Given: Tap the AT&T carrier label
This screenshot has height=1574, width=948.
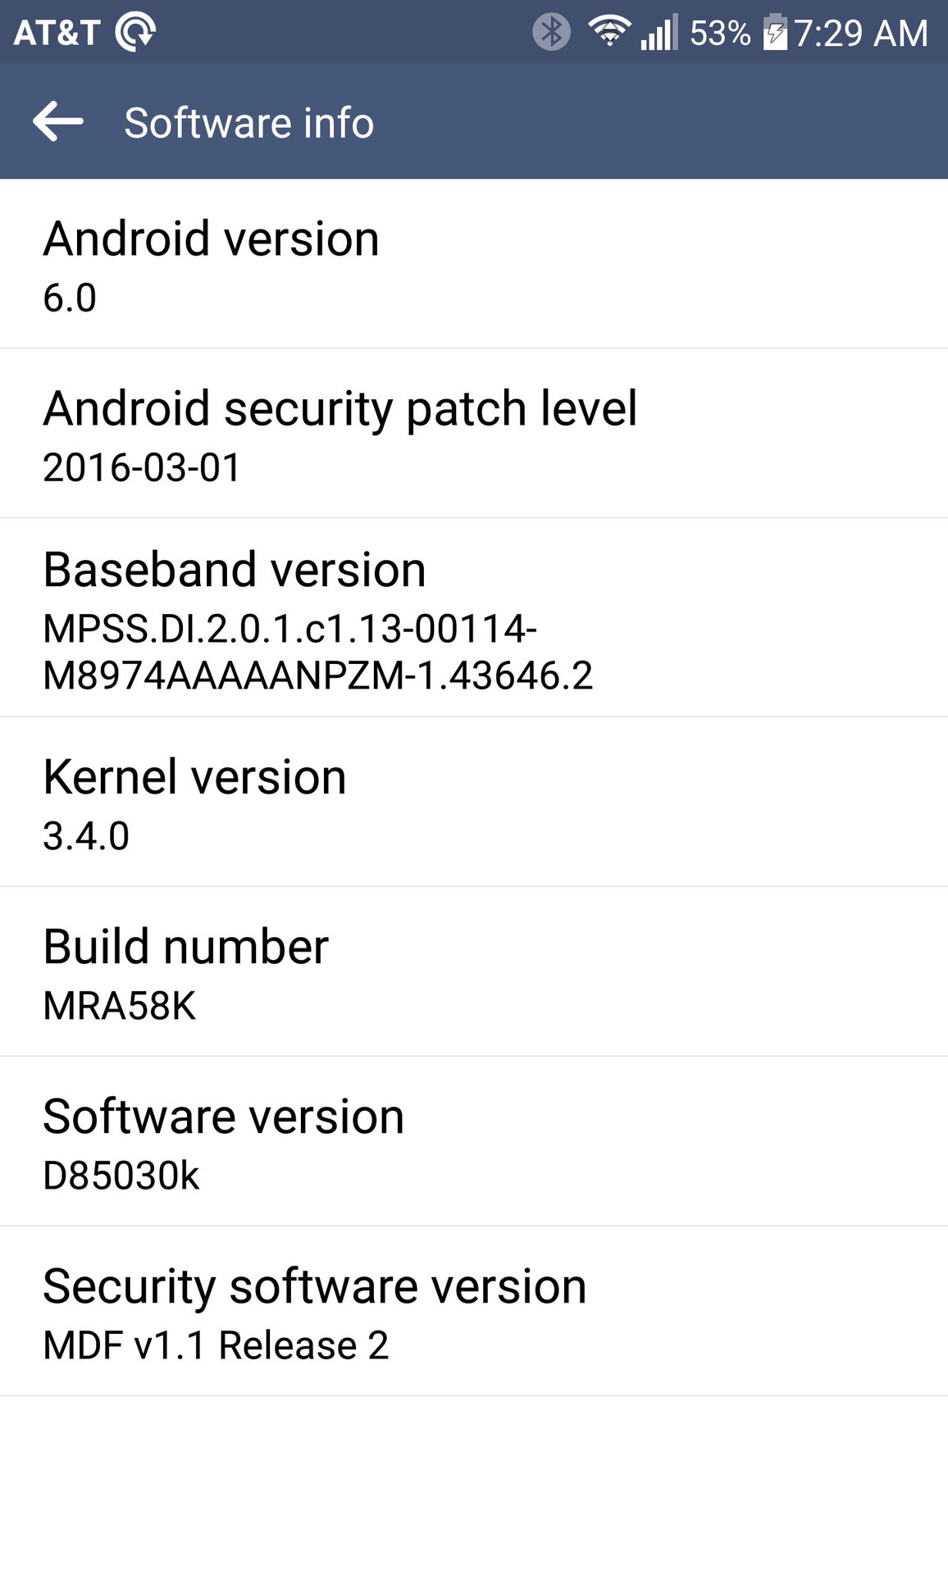Looking at the screenshot, I should (57, 33).
